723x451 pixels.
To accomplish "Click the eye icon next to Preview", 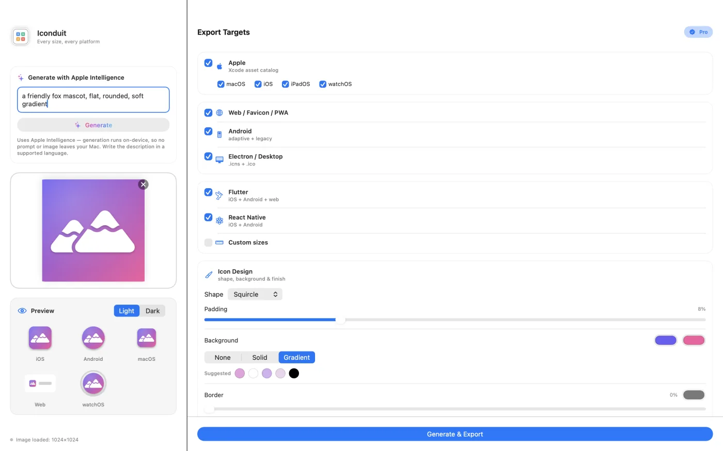I will pos(22,311).
